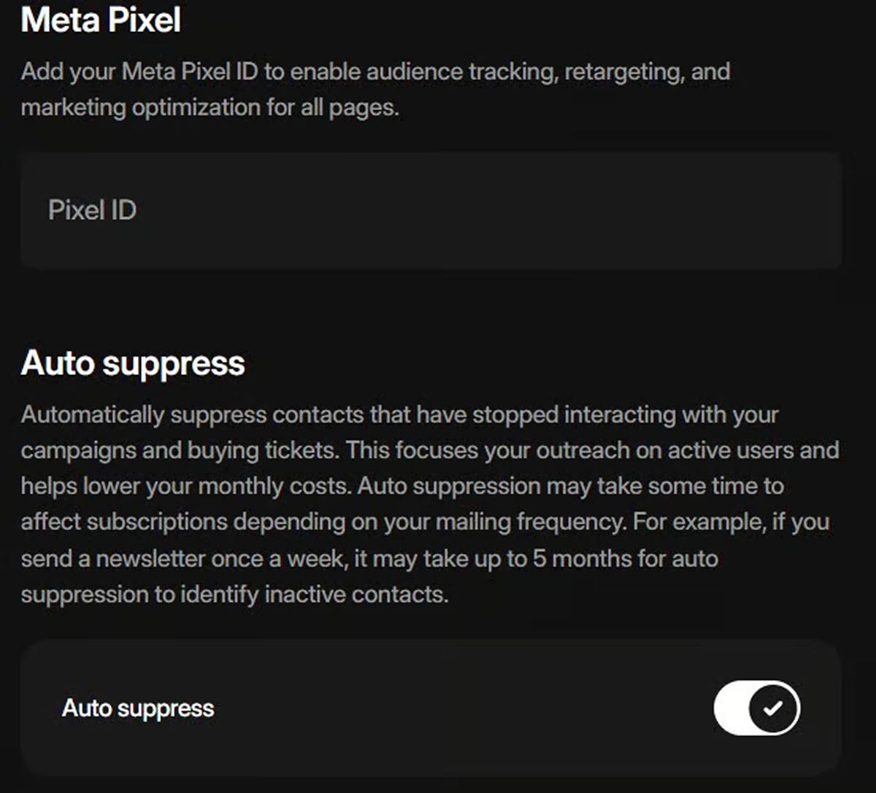Click the Meta Pixel section heading
The image size is (876, 793).
(101, 20)
